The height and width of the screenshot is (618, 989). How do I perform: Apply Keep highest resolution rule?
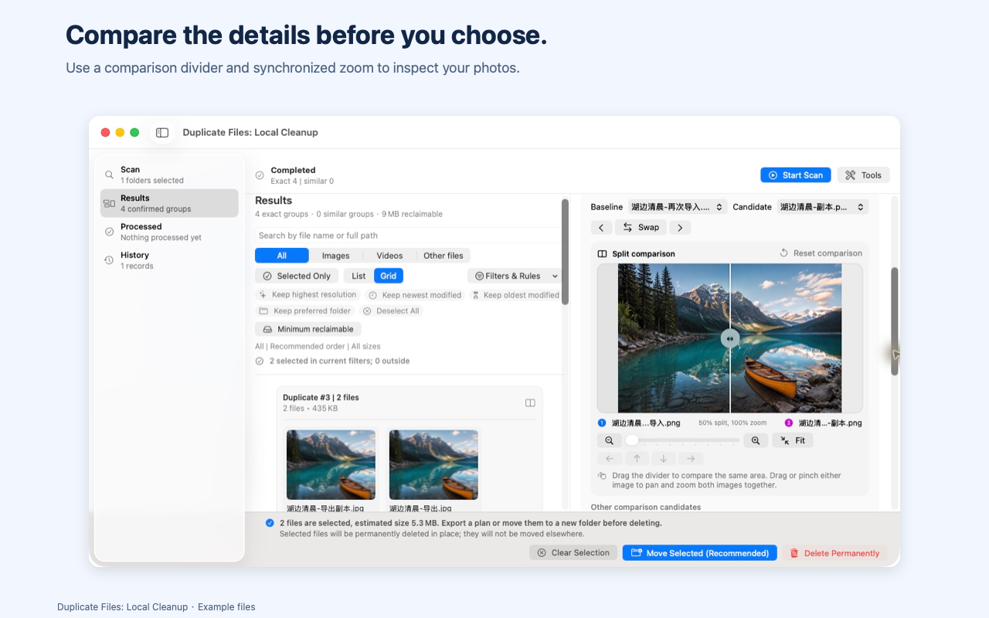click(308, 295)
